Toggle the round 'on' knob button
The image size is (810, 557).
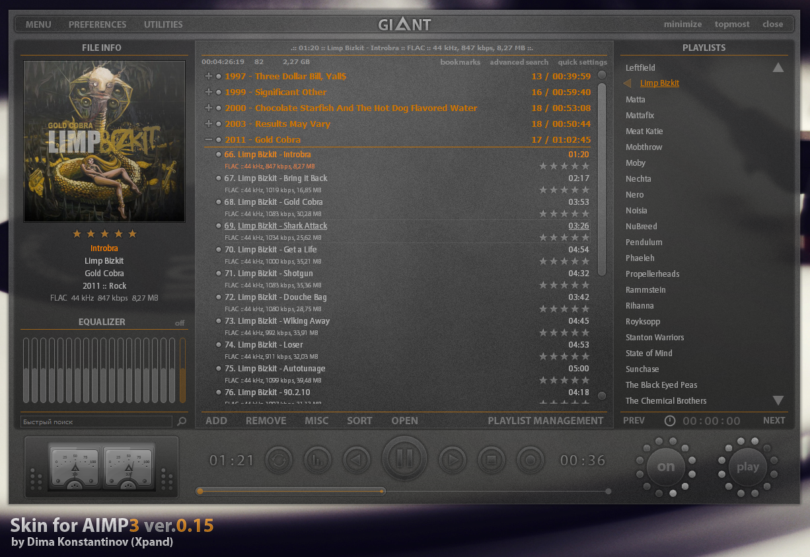pyautogui.click(x=666, y=466)
